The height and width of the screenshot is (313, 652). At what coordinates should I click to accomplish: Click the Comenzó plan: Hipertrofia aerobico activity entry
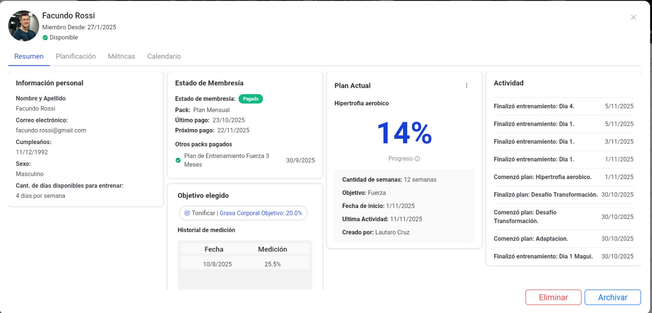coord(542,177)
